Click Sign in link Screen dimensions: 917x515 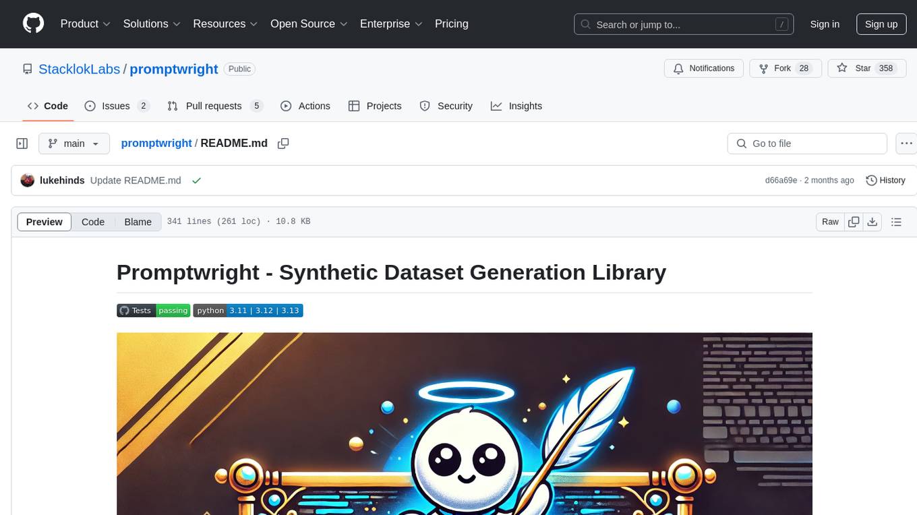(825, 24)
